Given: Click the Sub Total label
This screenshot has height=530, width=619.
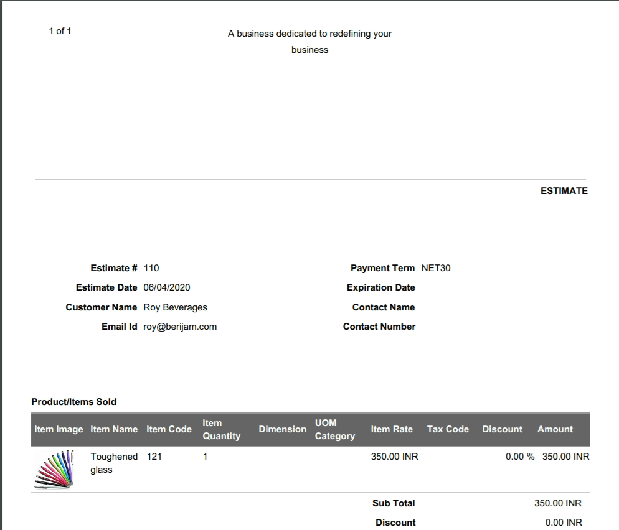Looking at the screenshot, I should (394, 503).
